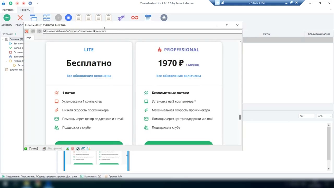Click the small green plus in title bar
The image size is (334, 188).
(10, 3)
